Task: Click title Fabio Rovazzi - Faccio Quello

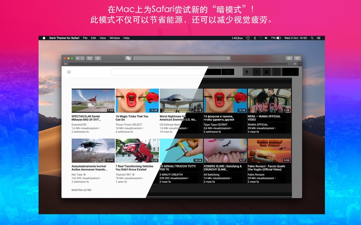Action: coord(266,168)
